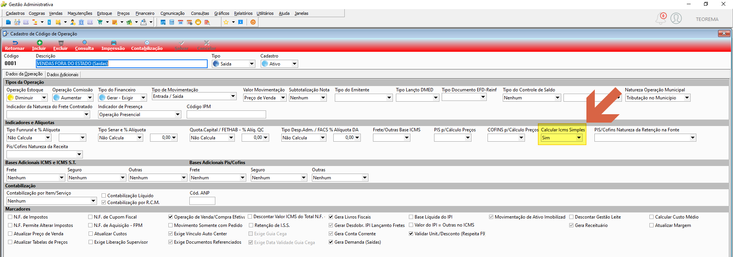Click the orange hierarchy tree toolbar icon

coord(35,22)
